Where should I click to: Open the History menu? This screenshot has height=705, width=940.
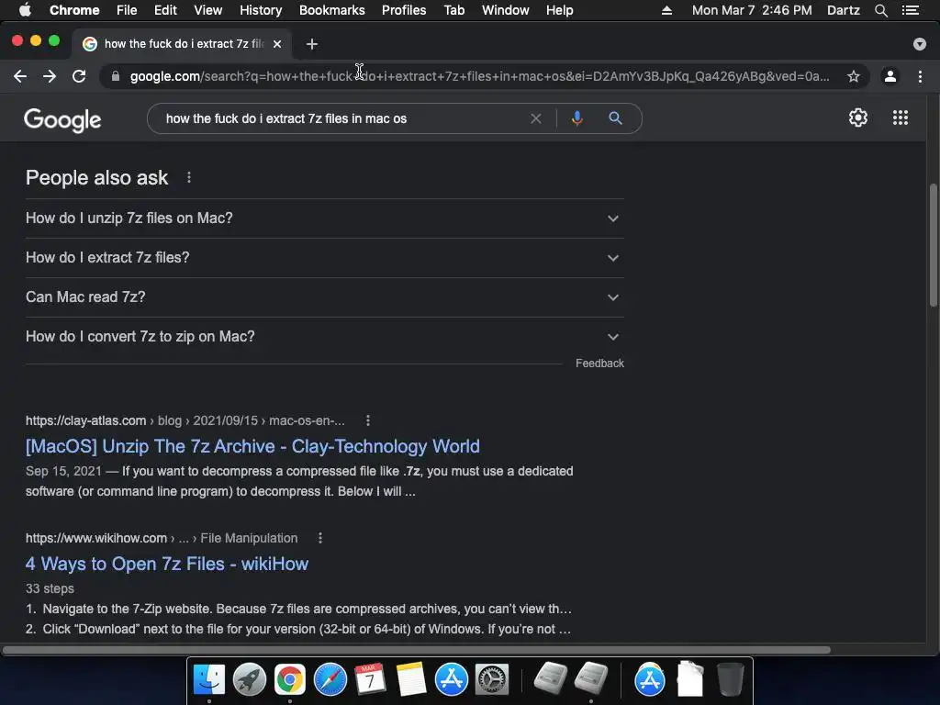[x=261, y=10]
